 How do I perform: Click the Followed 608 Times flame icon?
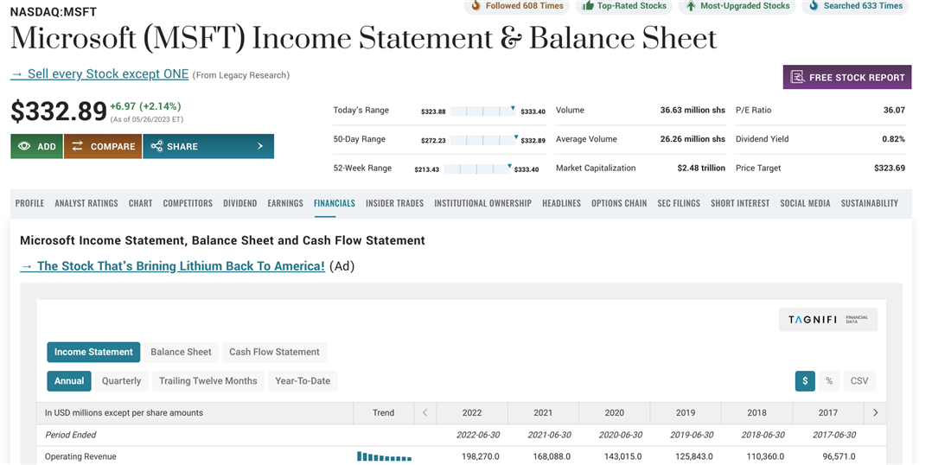coord(475,6)
